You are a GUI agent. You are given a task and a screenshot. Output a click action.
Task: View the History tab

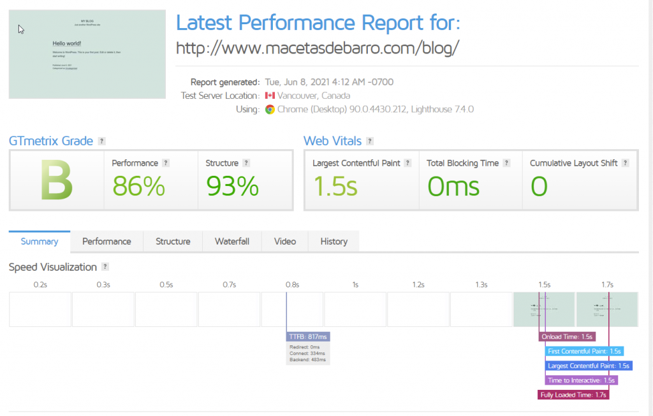coord(334,241)
